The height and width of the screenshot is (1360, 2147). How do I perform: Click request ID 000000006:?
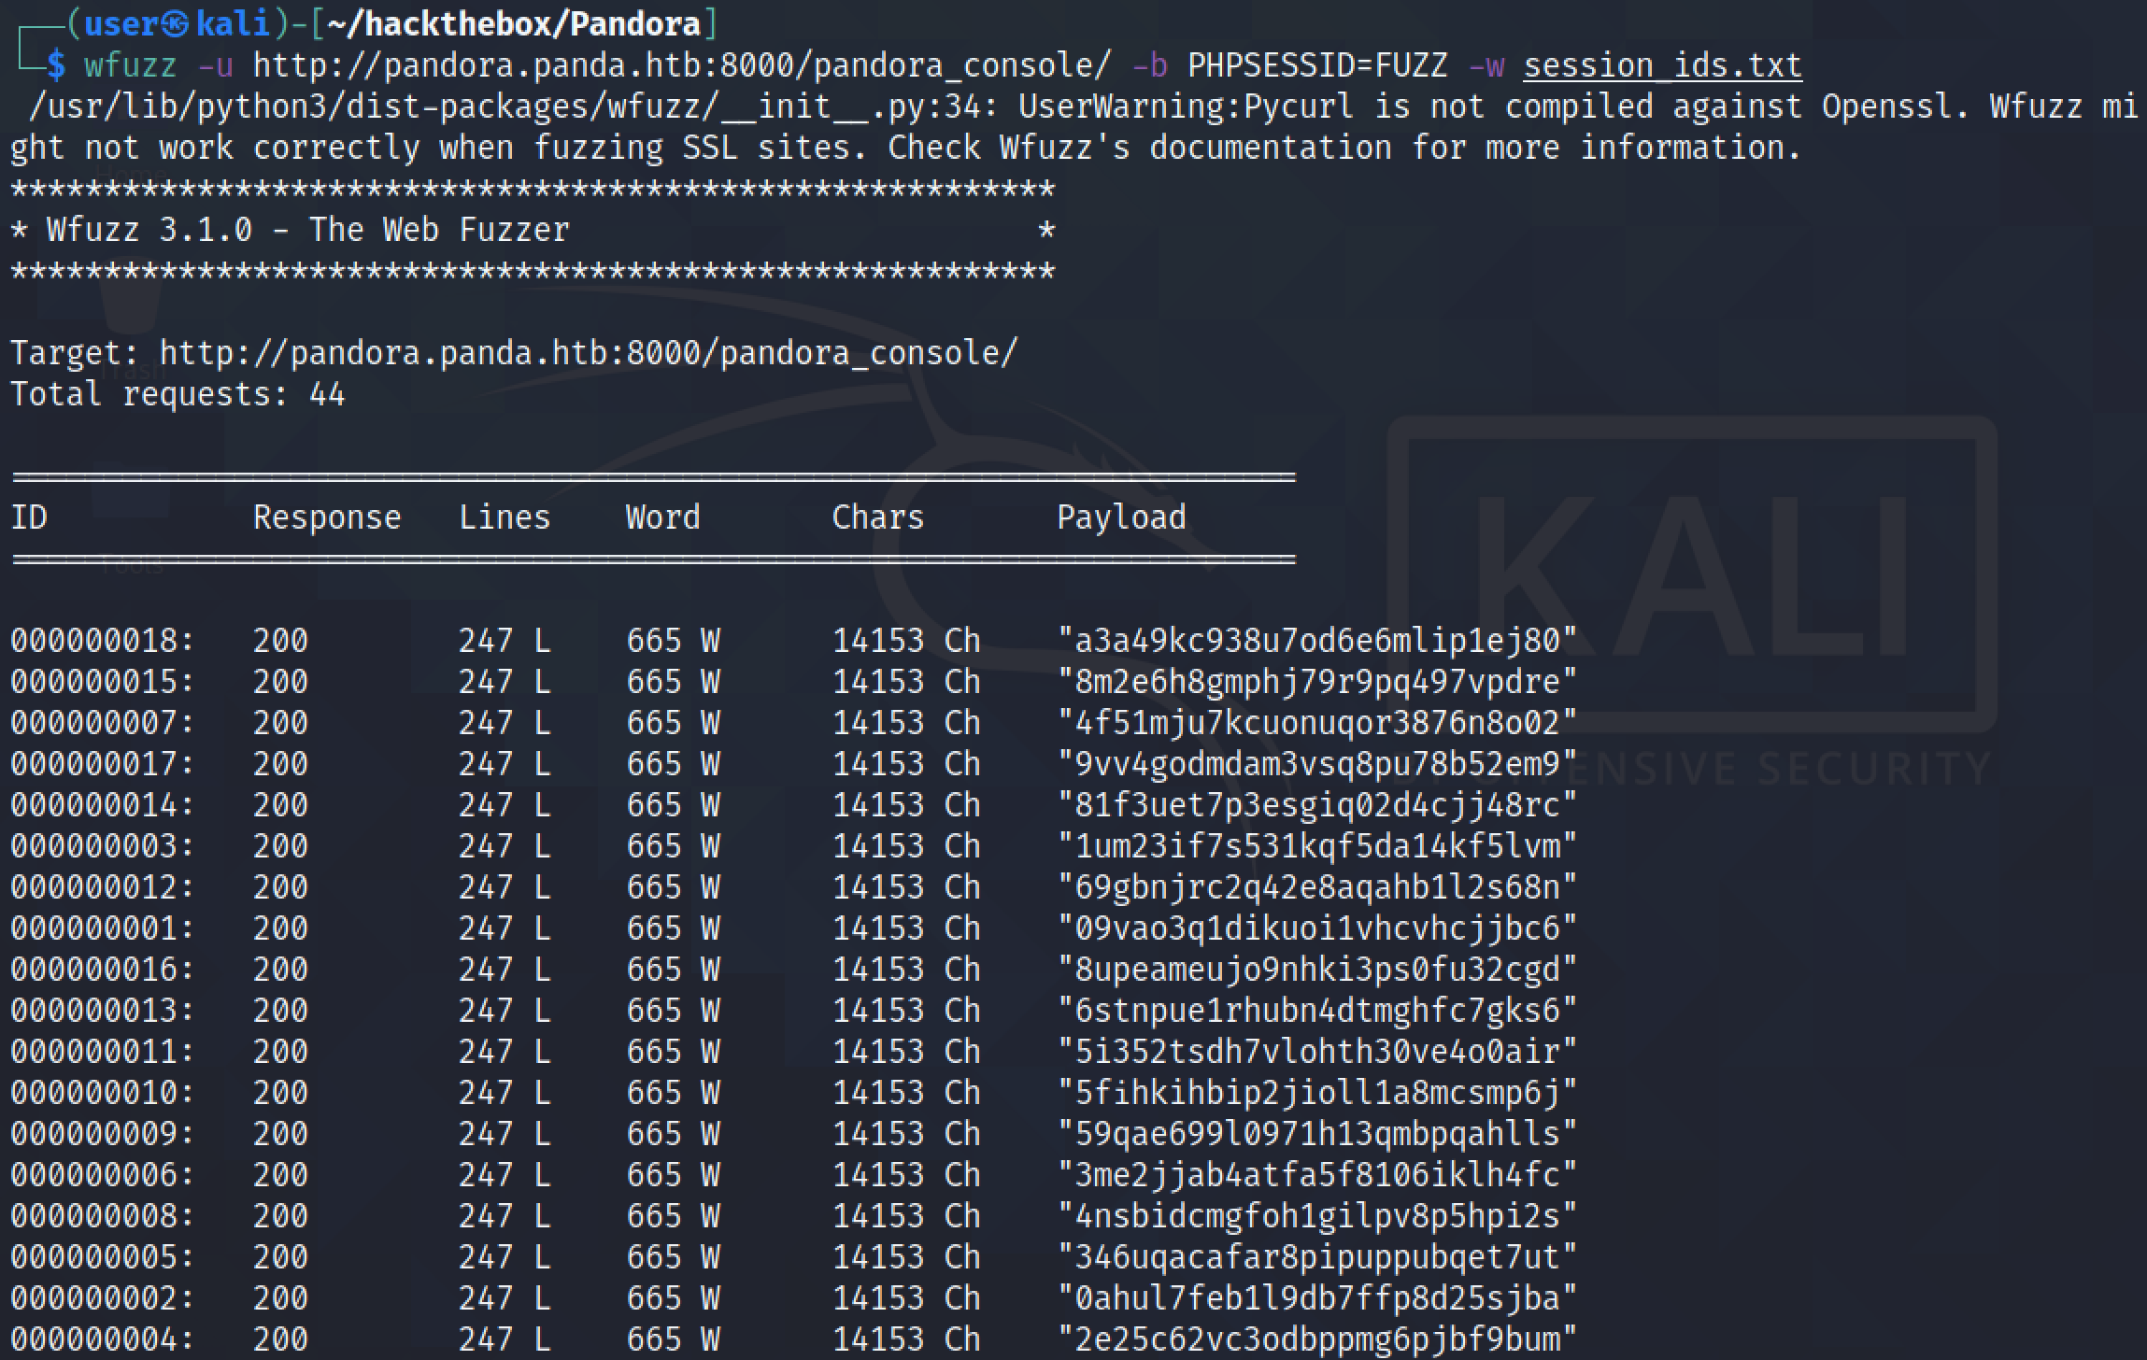coord(103,1175)
